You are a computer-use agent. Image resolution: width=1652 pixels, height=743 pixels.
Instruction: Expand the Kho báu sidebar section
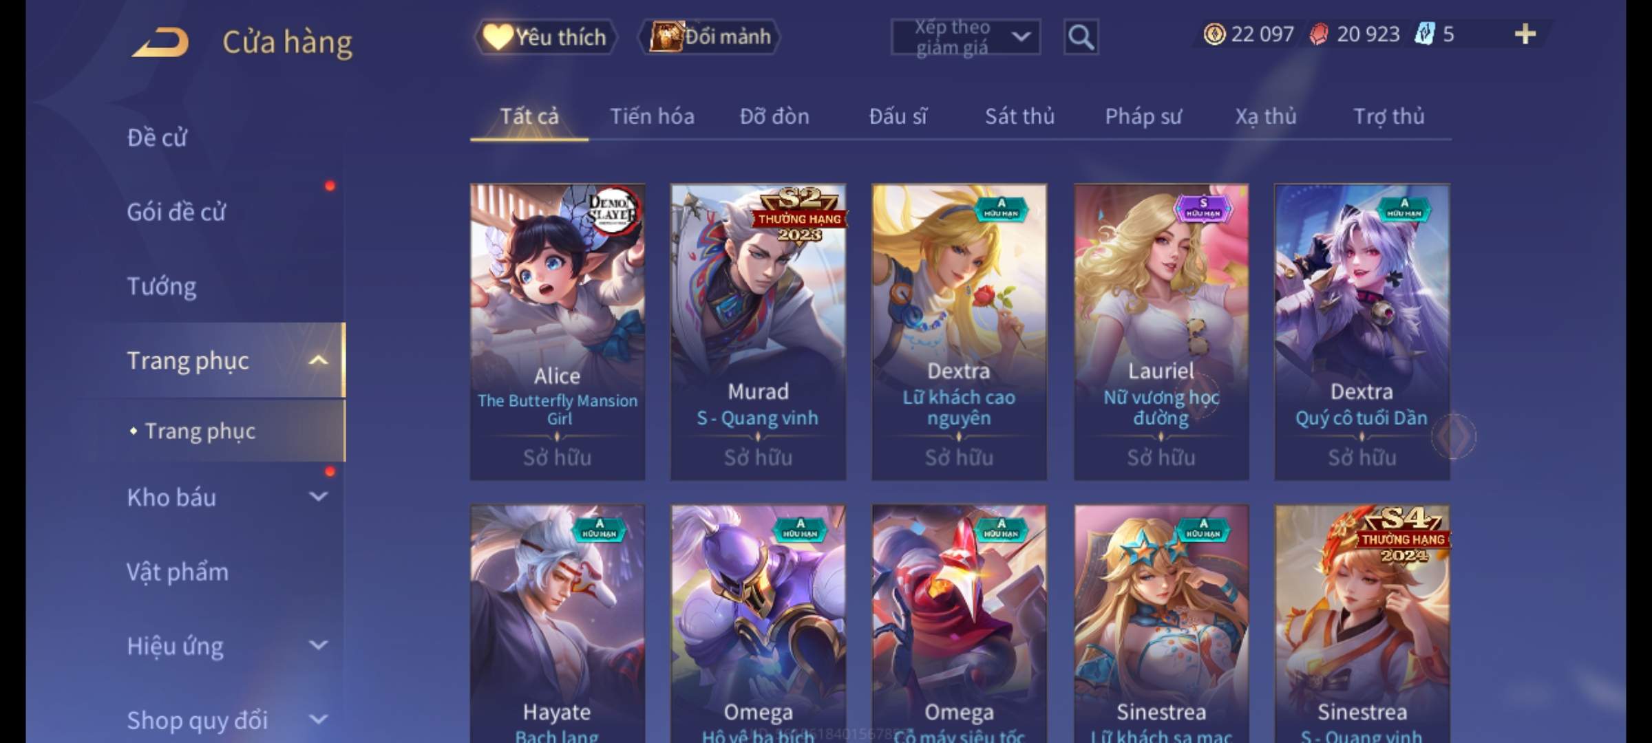(x=318, y=496)
